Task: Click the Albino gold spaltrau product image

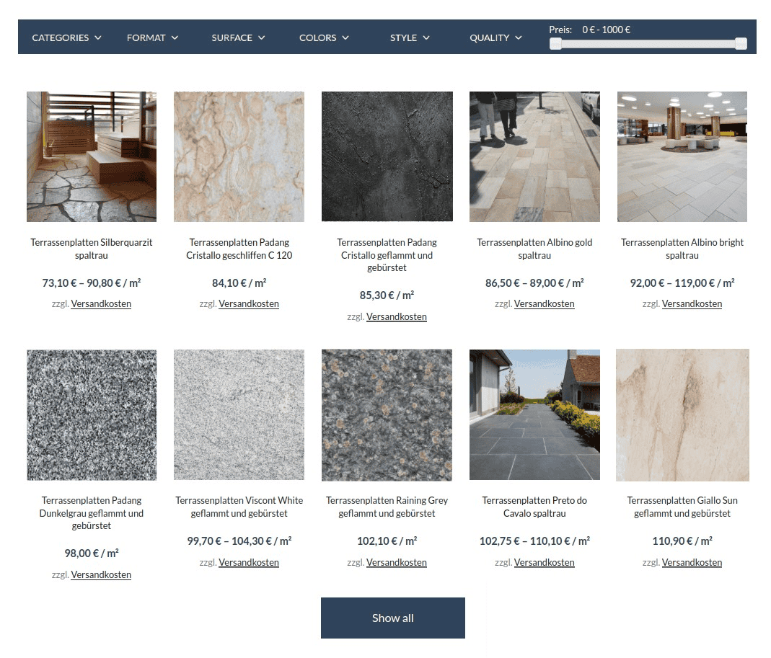Action: [534, 156]
